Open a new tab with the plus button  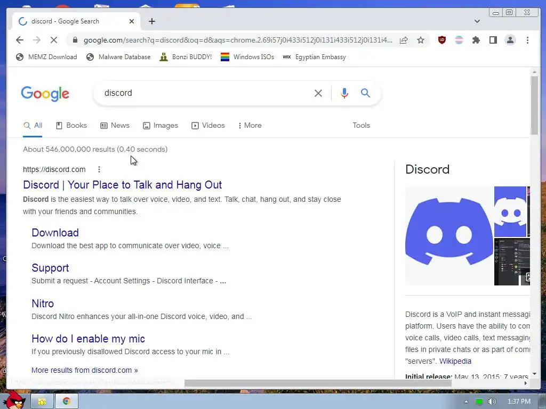152,21
